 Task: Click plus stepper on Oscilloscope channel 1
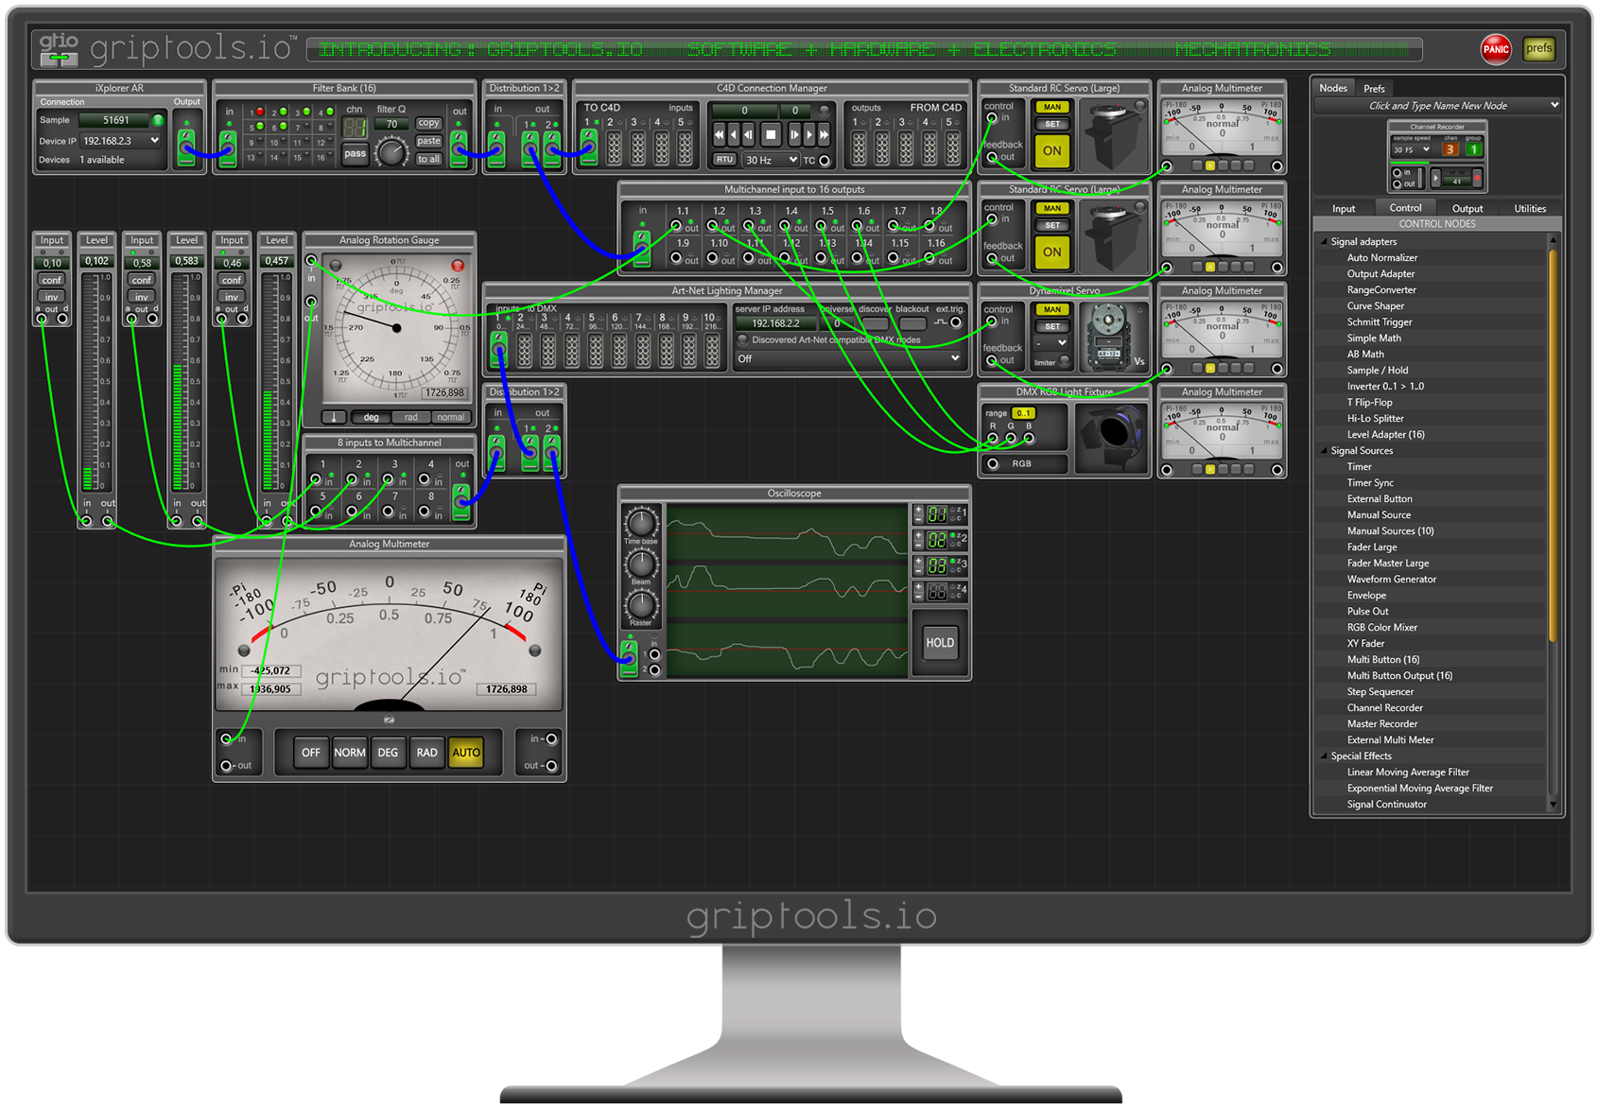(917, 510)
